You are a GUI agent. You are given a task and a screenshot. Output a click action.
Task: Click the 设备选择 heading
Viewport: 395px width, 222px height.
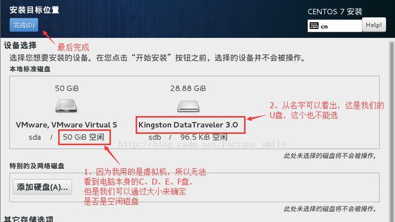(20, 46)
